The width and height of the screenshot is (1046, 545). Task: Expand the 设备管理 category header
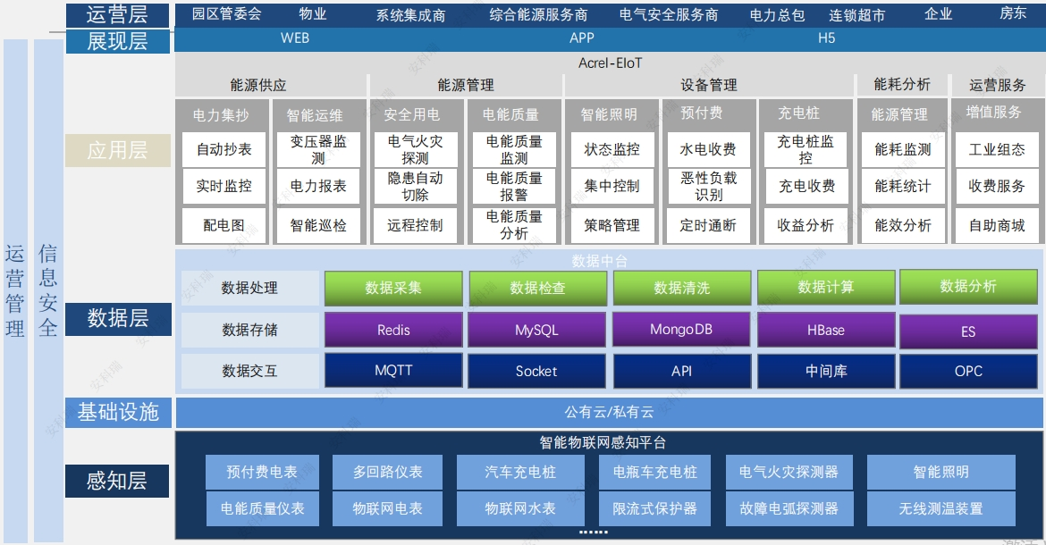pos(711,84)
